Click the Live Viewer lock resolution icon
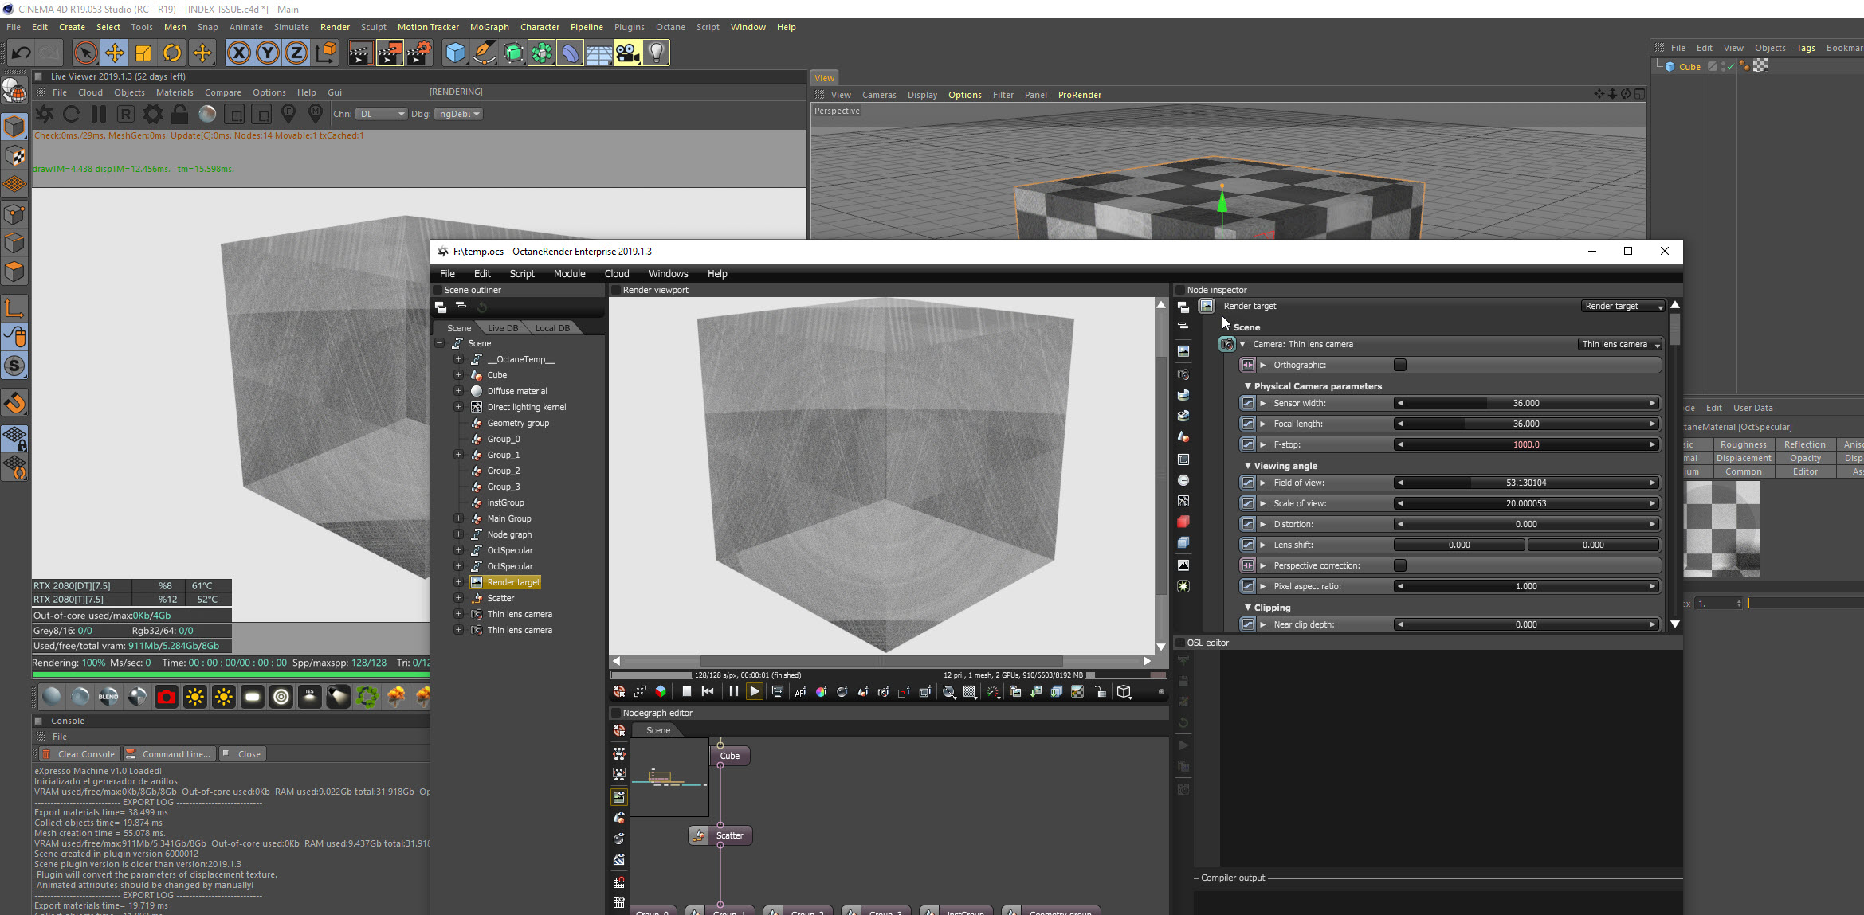The width and height of the screenshot is (1864, 915). [x=180, y=114]
